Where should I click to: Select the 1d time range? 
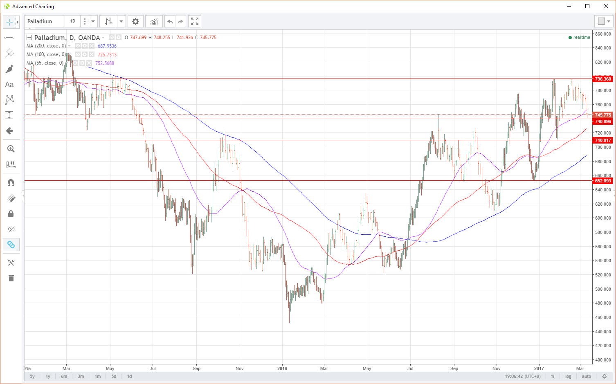(129, 376)
